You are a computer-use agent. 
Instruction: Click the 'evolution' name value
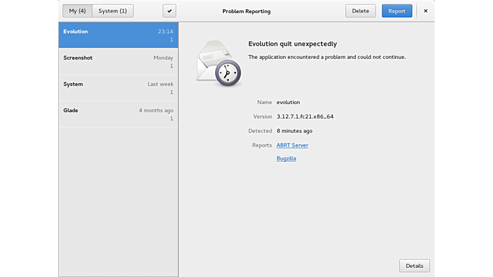point(288,102)
